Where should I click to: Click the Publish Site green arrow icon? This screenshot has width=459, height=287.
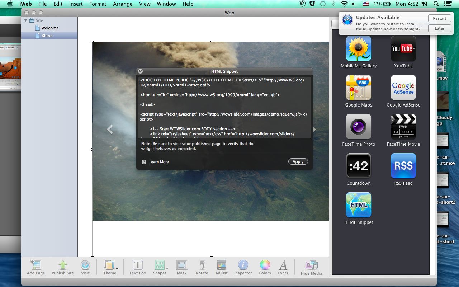pos(63,265)
